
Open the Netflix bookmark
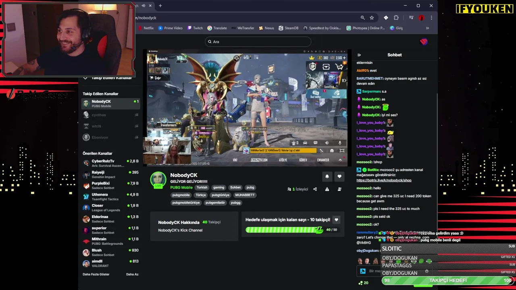(146, 28)
